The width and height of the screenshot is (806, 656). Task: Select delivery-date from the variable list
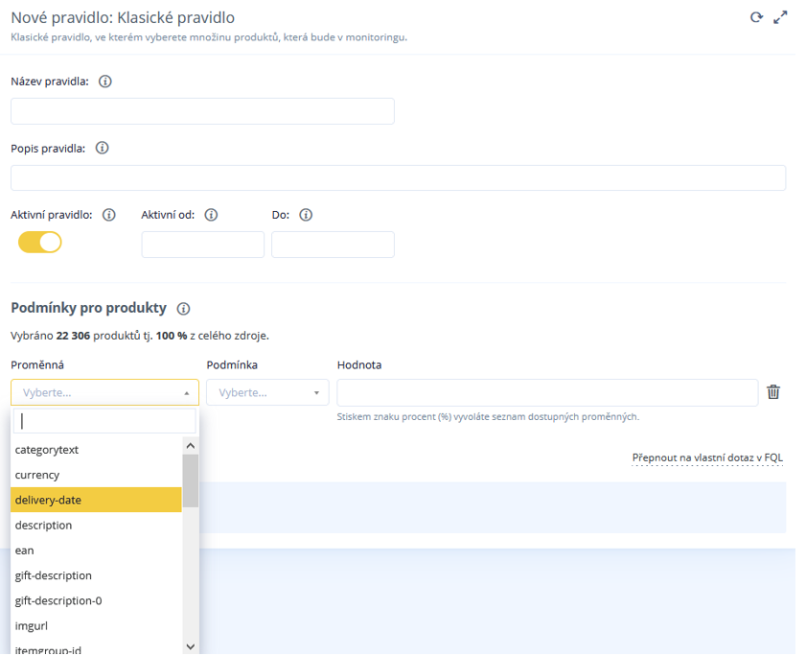[x=96, y=500]
